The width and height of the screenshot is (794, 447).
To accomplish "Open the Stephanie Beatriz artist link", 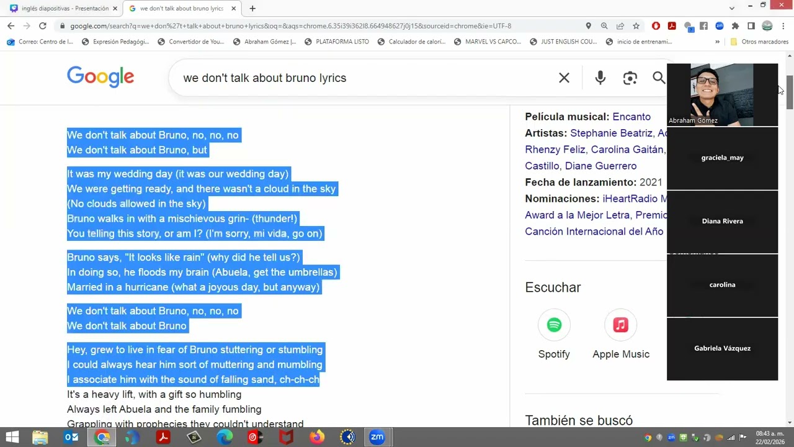I will tap(611, 133).
